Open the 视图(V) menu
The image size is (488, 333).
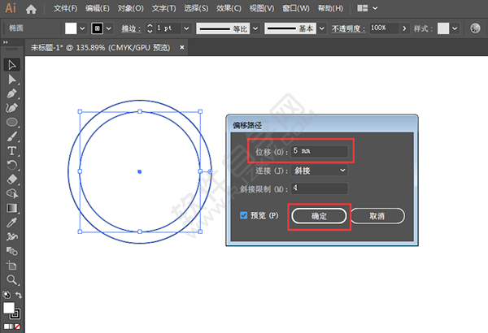[262, 8]
